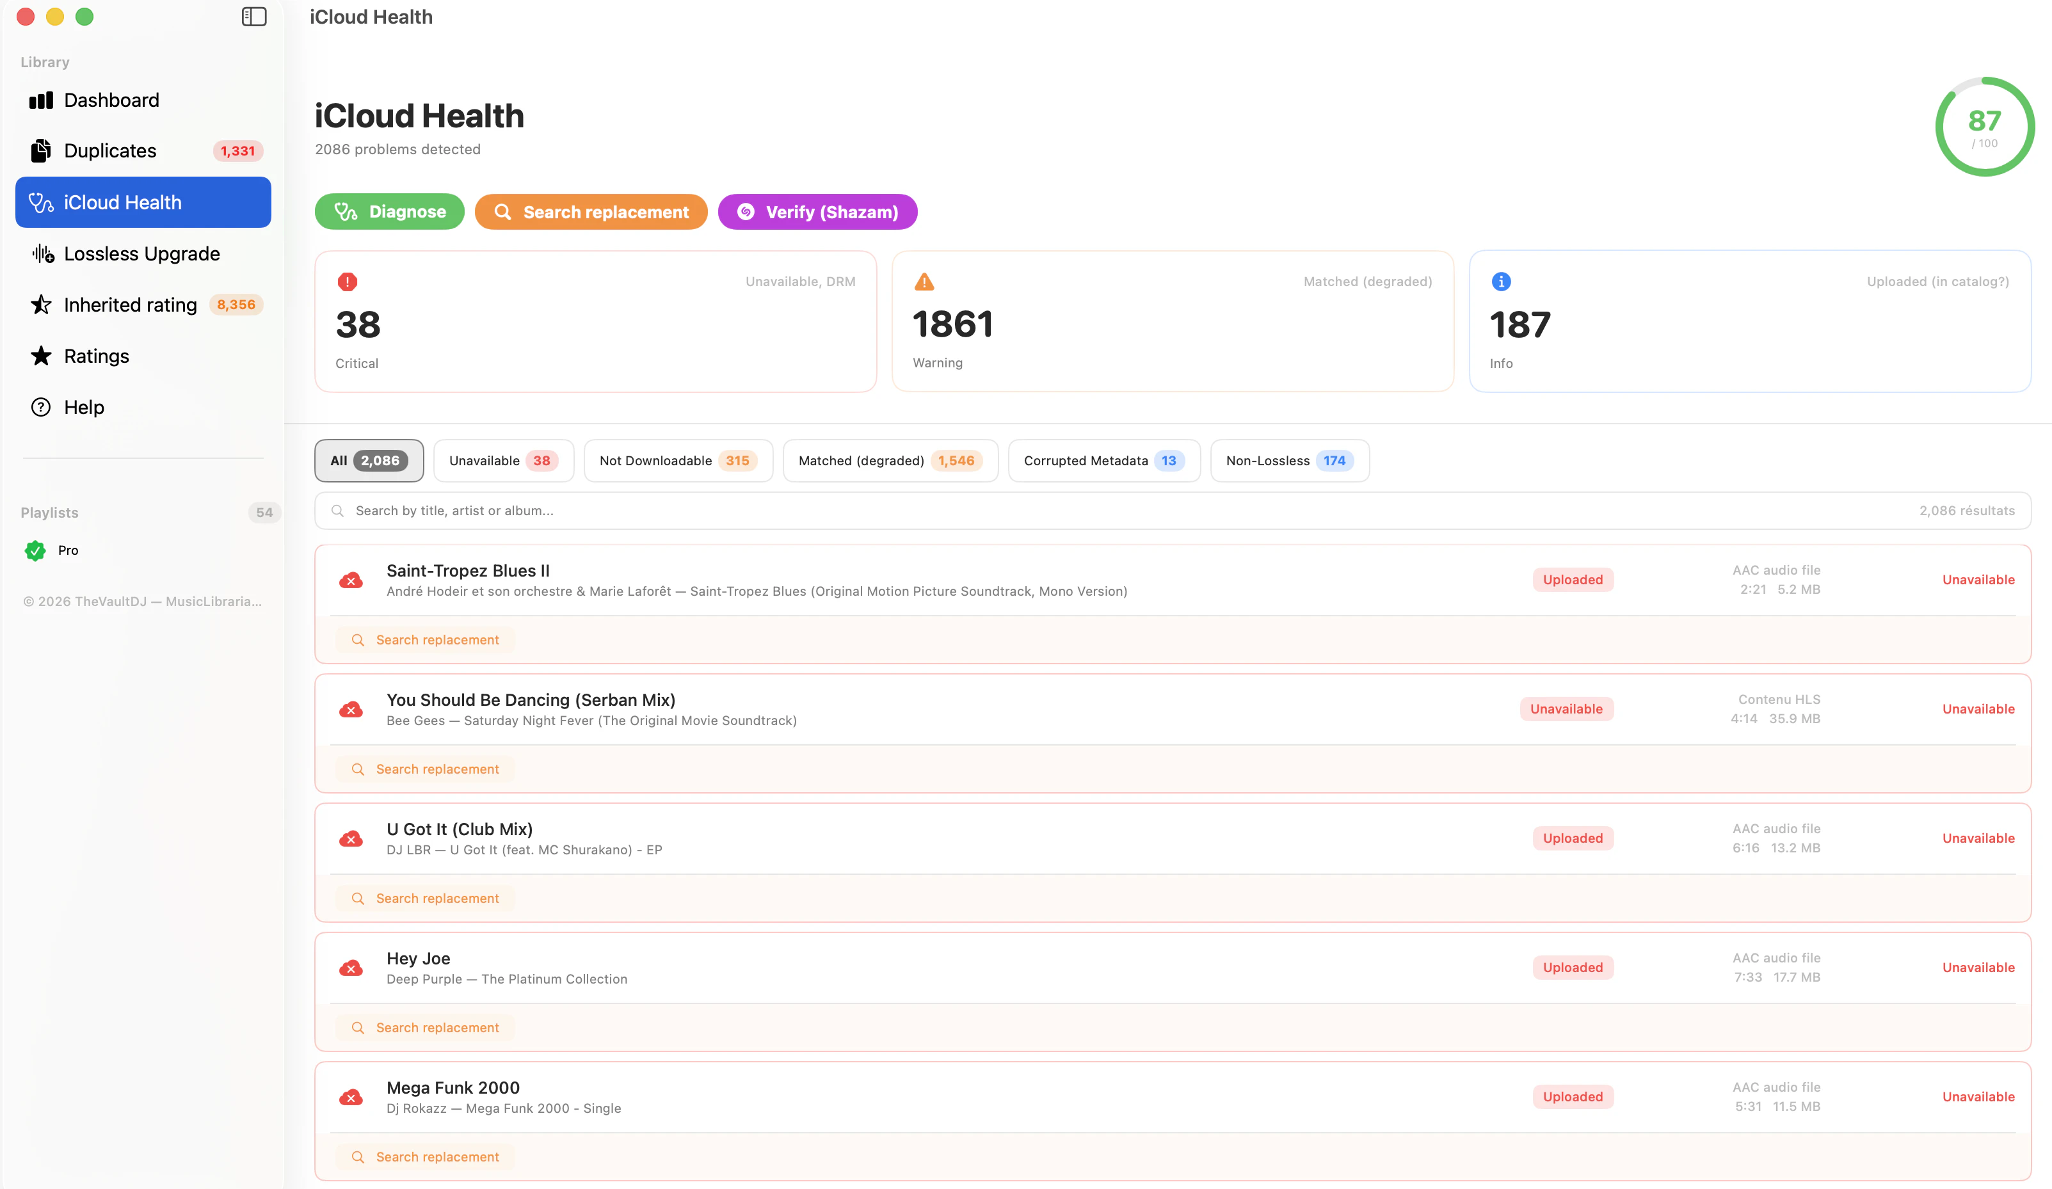Click red cloud icon for Hey Joe
The image size is (2052, 1189).
click(x=351, y=968)
